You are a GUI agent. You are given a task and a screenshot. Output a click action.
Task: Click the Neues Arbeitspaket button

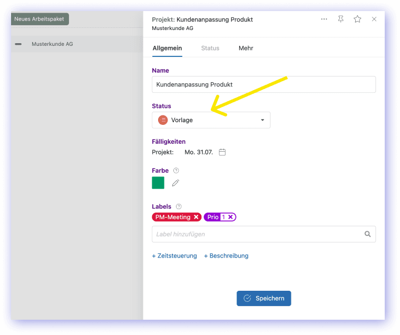(x=39, y=19)
